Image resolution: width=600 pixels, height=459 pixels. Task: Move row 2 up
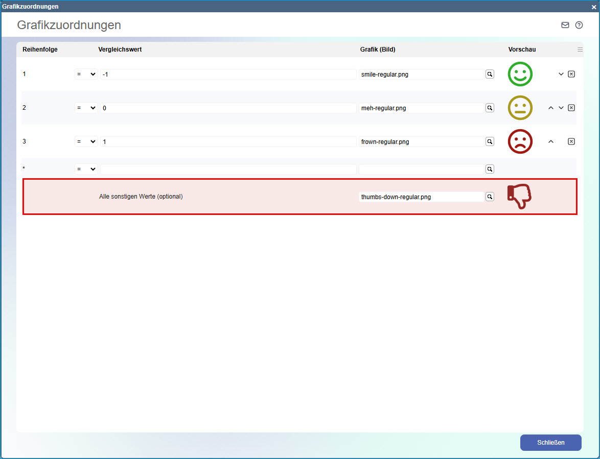[x=550, y=108]
